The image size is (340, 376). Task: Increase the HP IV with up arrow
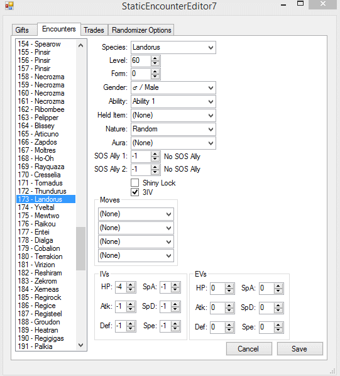(x=131, y=285)
